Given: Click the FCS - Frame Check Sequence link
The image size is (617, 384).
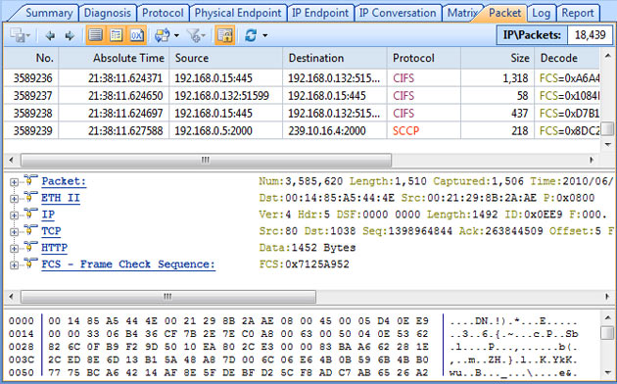Looking at the screenshot, I should [128, 264].
